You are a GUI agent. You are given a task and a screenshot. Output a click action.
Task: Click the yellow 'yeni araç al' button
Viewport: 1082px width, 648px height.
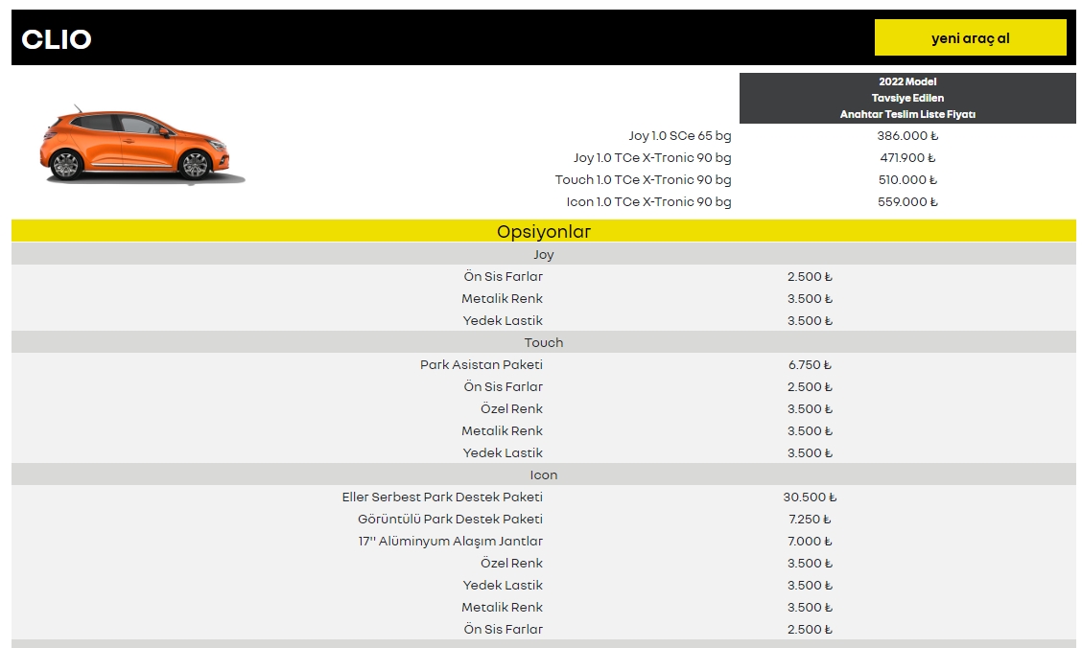coord(970,38)
